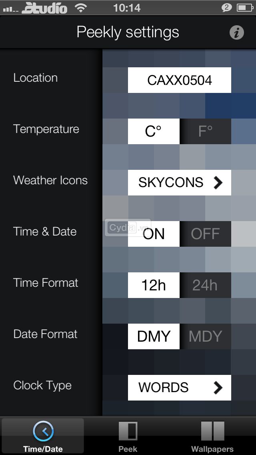Screen dimensions: 256x455
Task: Tap the Peek tab icon
Action: pyautogui.click(x=128, y=431)
